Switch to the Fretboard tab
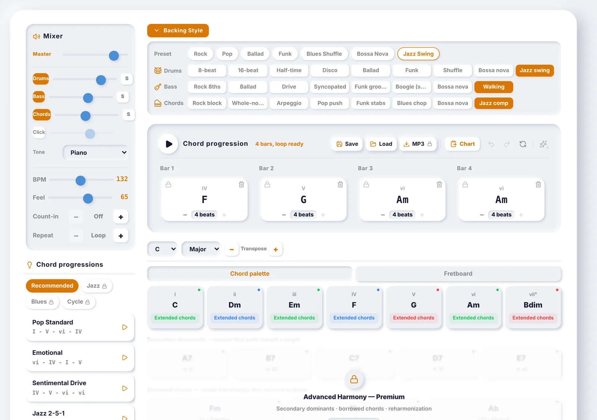The width and height of the screenshot is (597, 420). [x=458, y=274]
